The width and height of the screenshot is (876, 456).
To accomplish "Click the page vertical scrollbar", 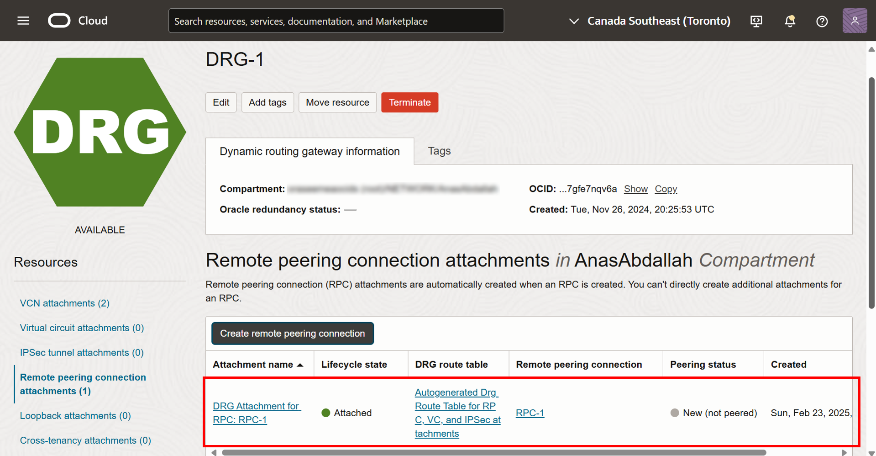I will pos(871,193).
